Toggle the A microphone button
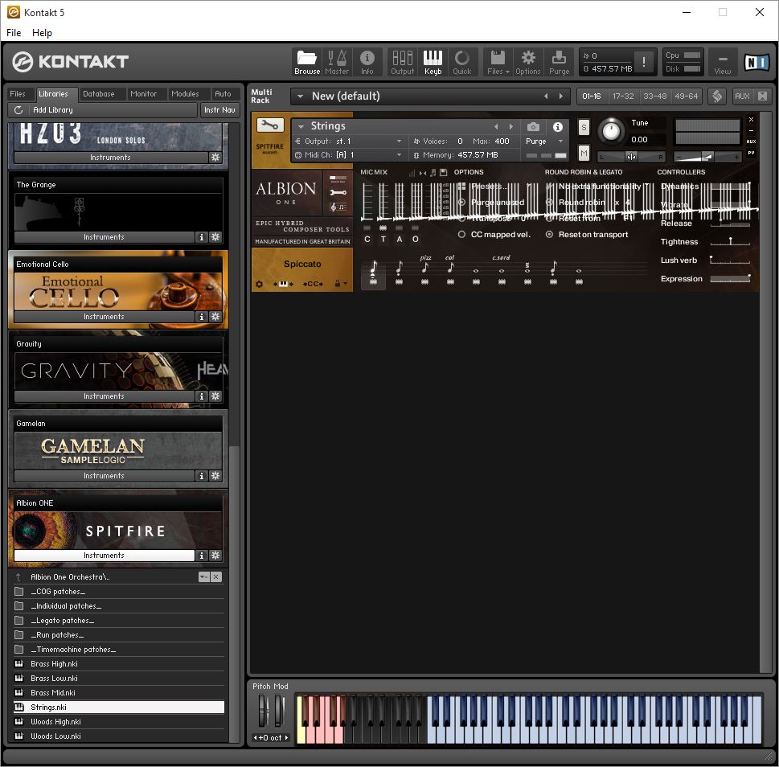The image size is (779, 767). click(x=399, y=239)
